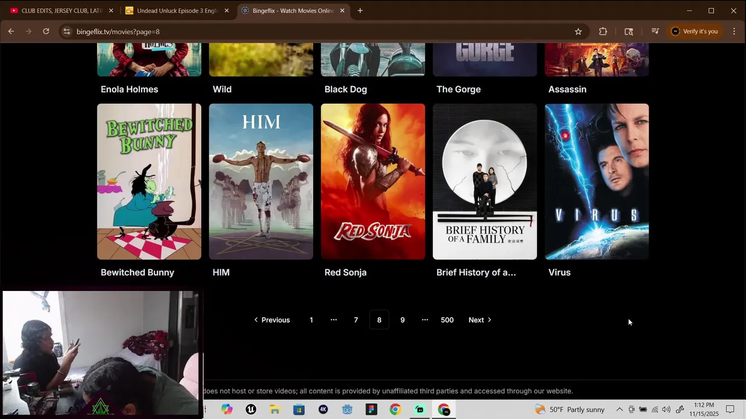Close the Undead Unluck Episode 3 tab
This screenshot has height=419, width=746.
[227, 10]
